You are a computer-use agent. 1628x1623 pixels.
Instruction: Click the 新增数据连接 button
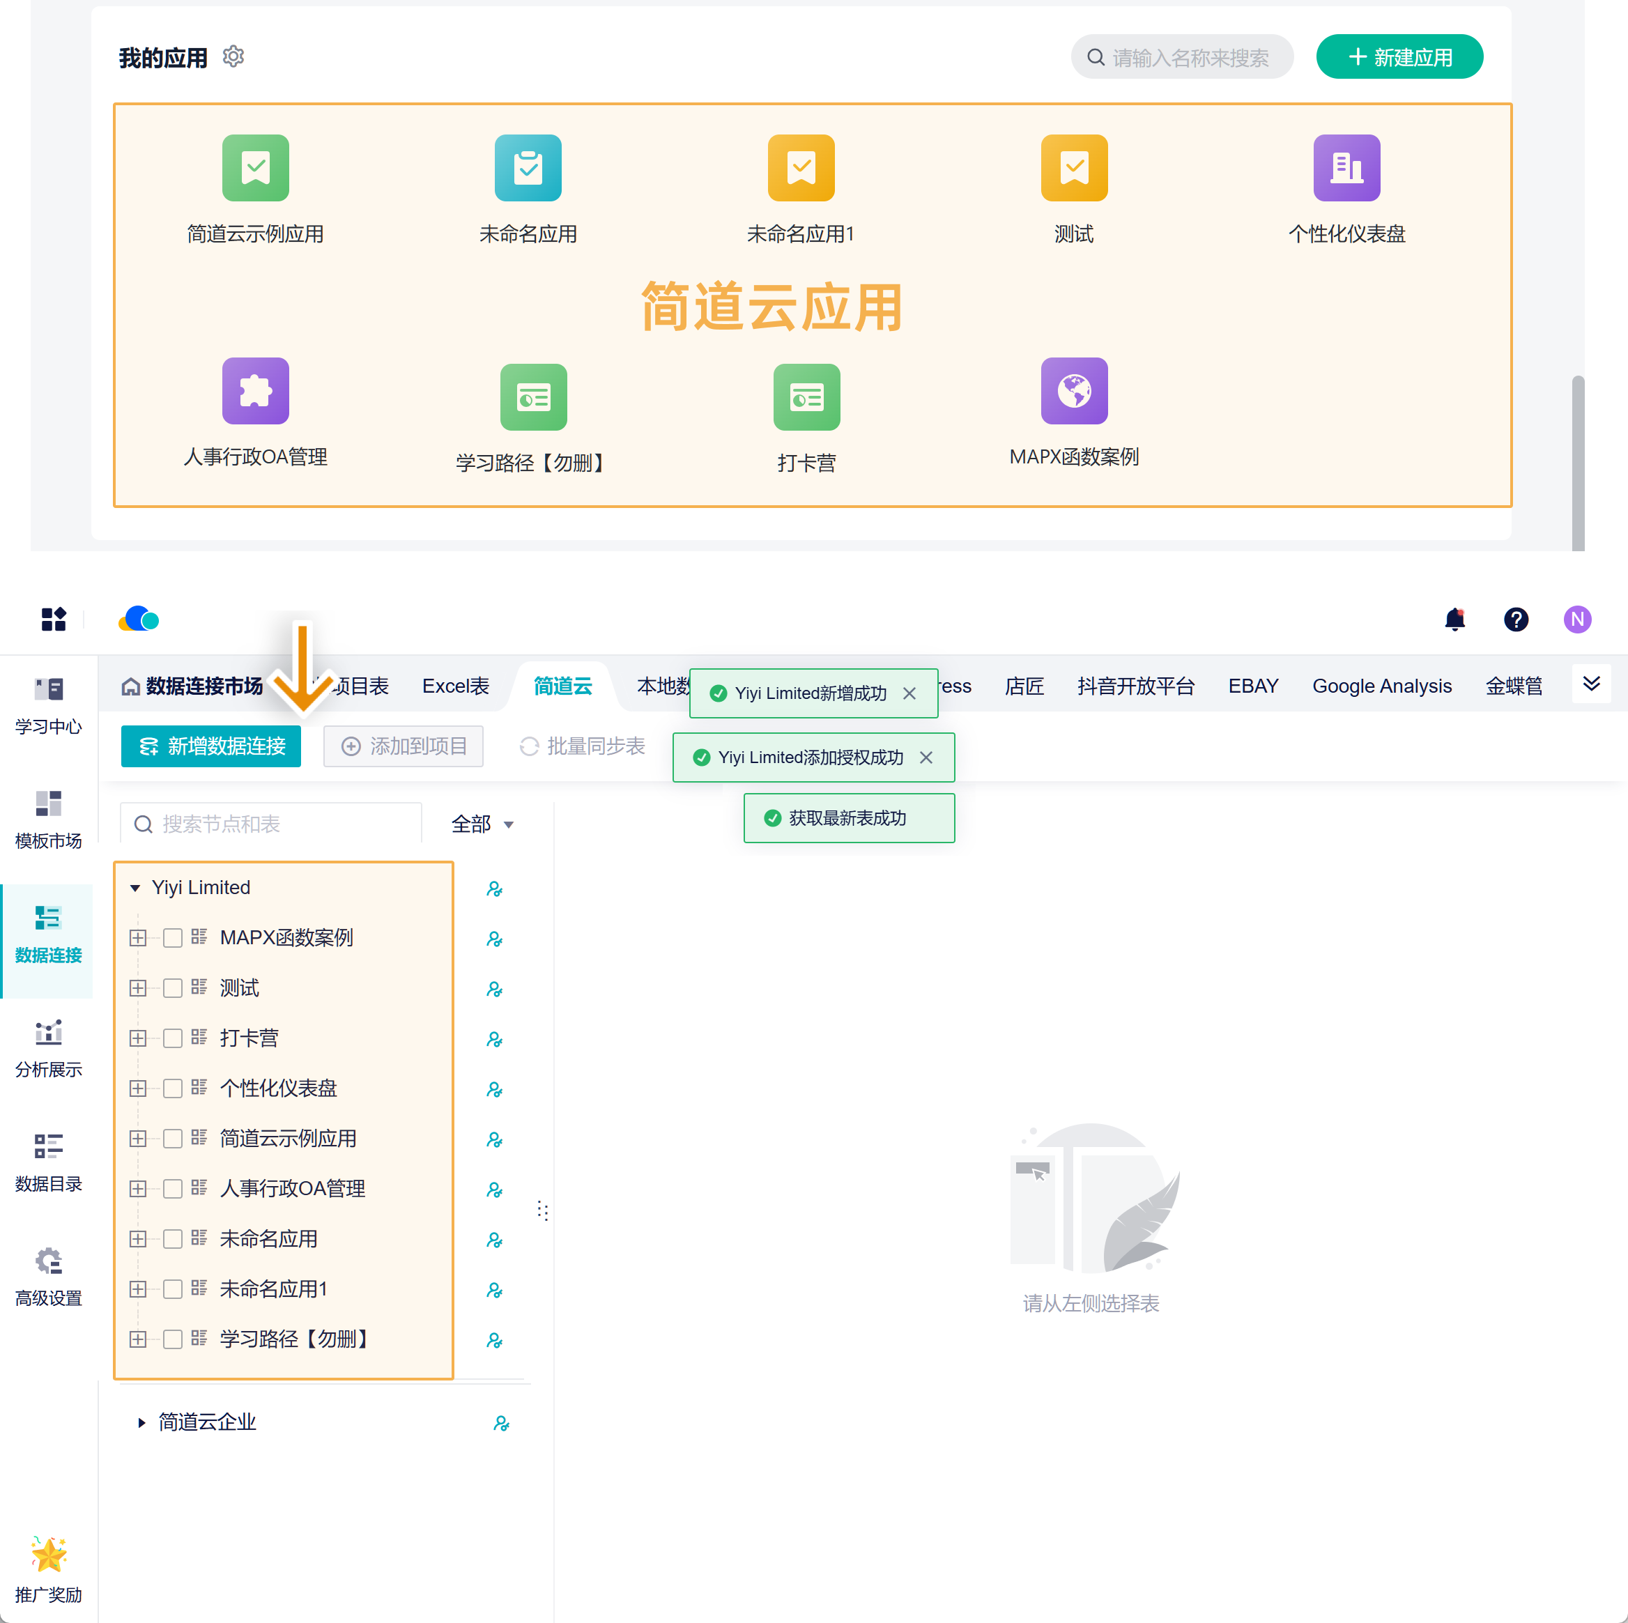coord(210,746)
